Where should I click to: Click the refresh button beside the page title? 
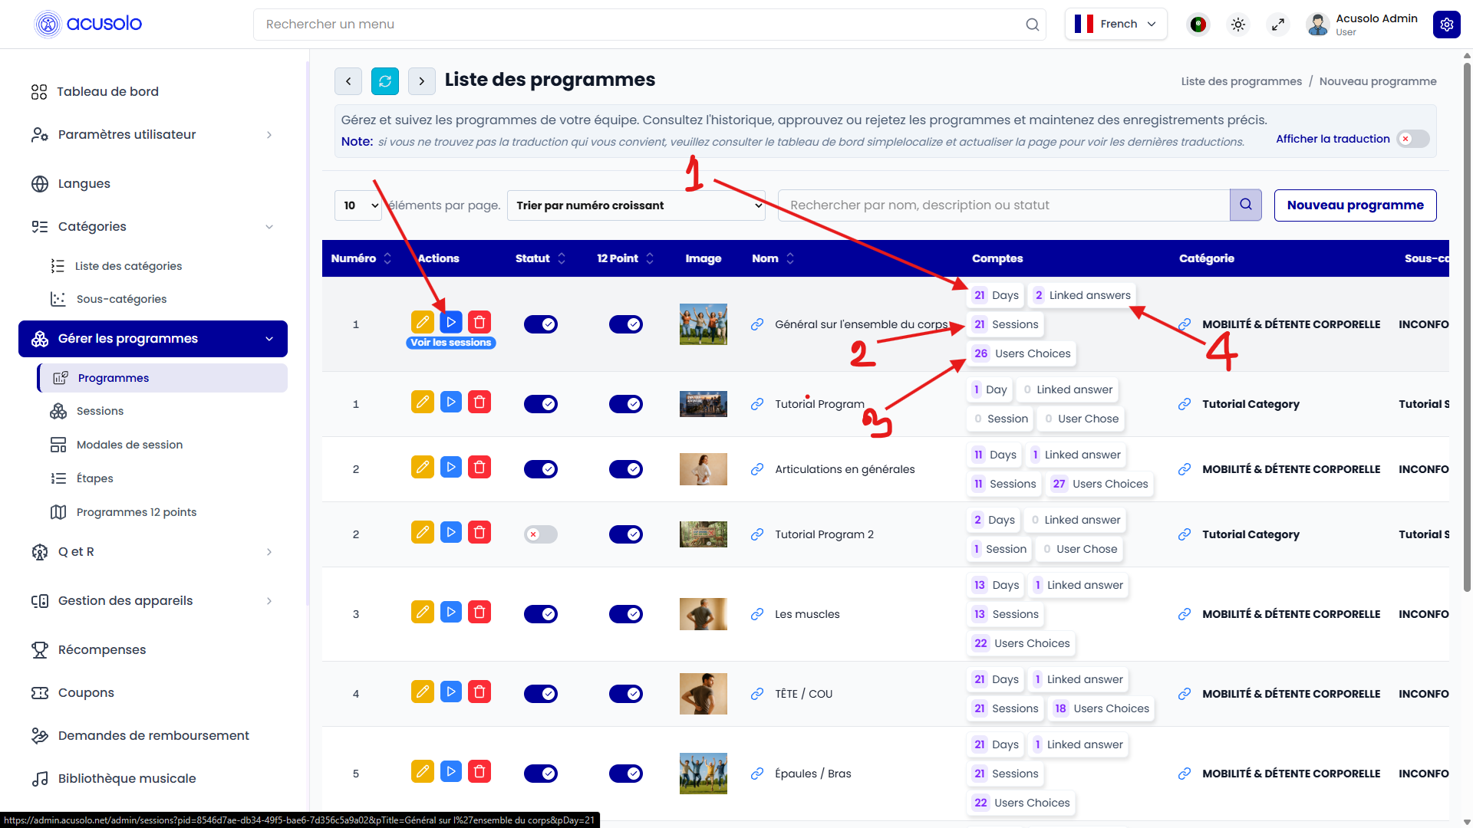[x=385, y=80]
